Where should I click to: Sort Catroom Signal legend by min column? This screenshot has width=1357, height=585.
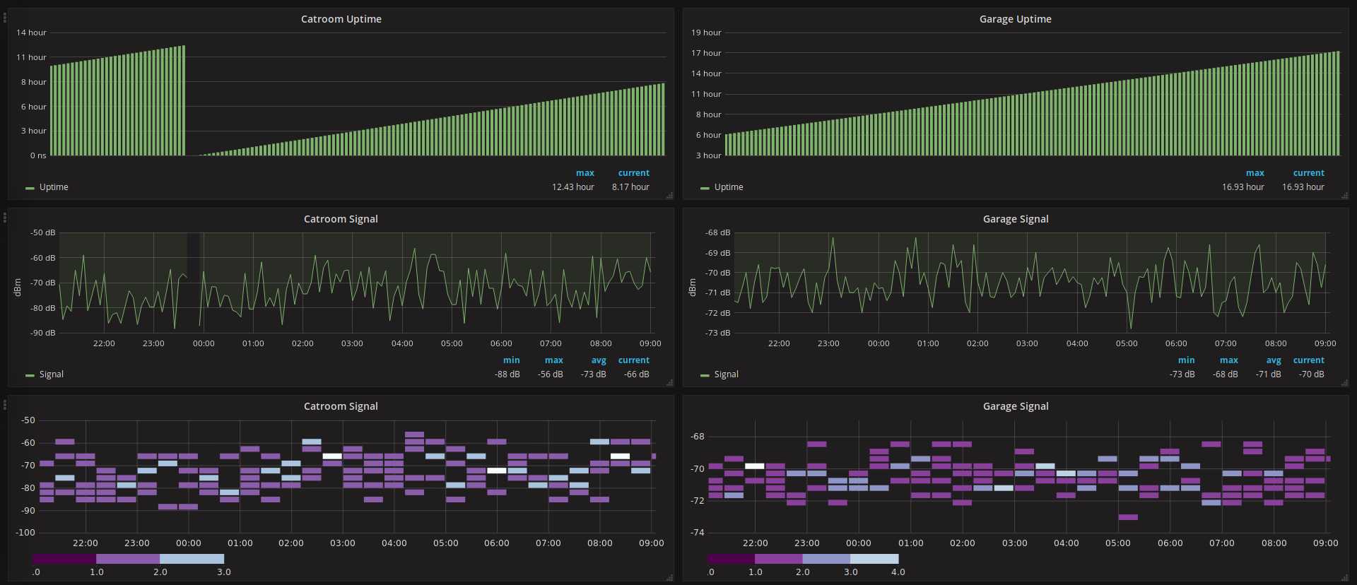[x=512, y=360]
